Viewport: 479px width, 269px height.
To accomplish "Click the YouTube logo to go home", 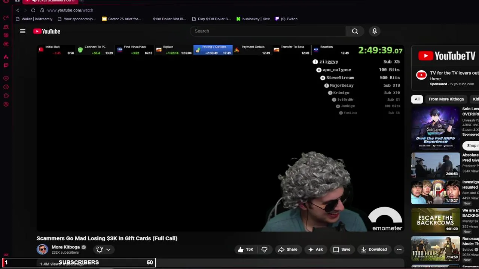I will pyautogui.click(x=46, y=31).
